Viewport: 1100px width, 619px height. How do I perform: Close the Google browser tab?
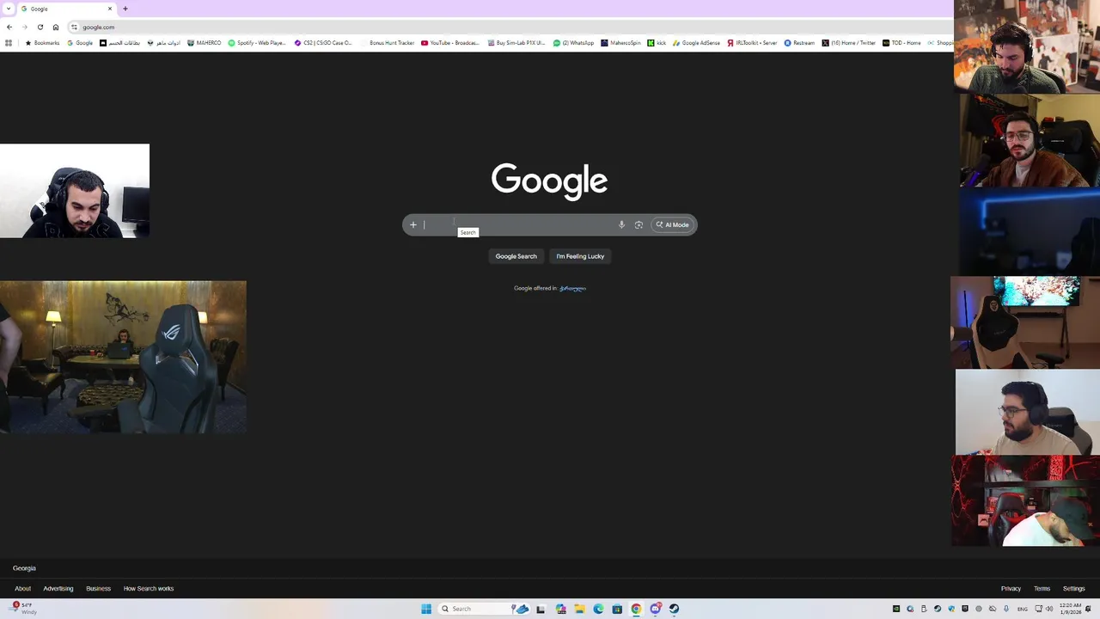click(109, 9)
